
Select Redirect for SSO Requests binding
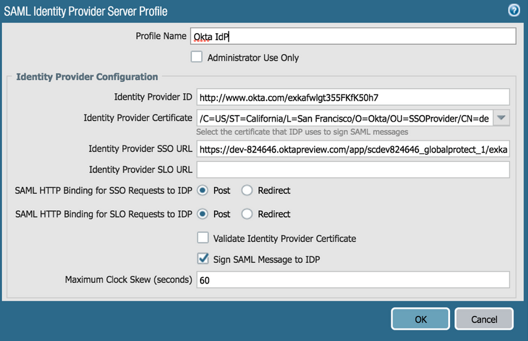pyautogui.click(x=247, y=190)
